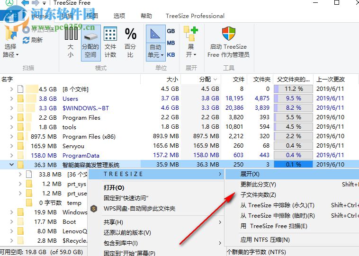
Task: Choose Apply NTFS compression (应用 NTFS 压缩)
Action: click(265, 240)
